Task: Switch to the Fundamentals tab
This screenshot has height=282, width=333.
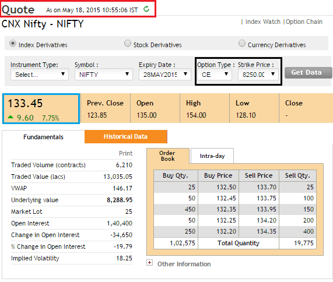Action: [x=43, y=137]
